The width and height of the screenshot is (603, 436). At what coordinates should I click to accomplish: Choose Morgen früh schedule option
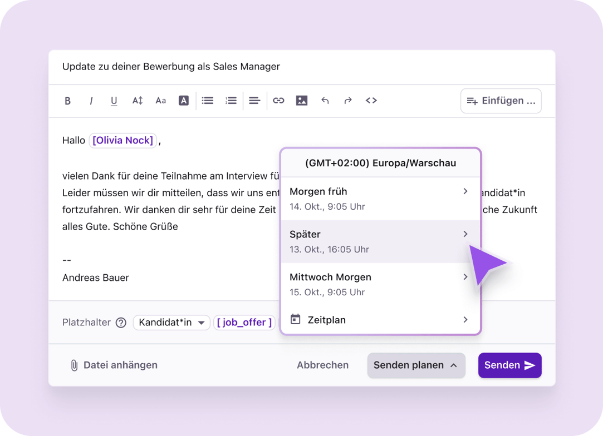tap(380, 199)
